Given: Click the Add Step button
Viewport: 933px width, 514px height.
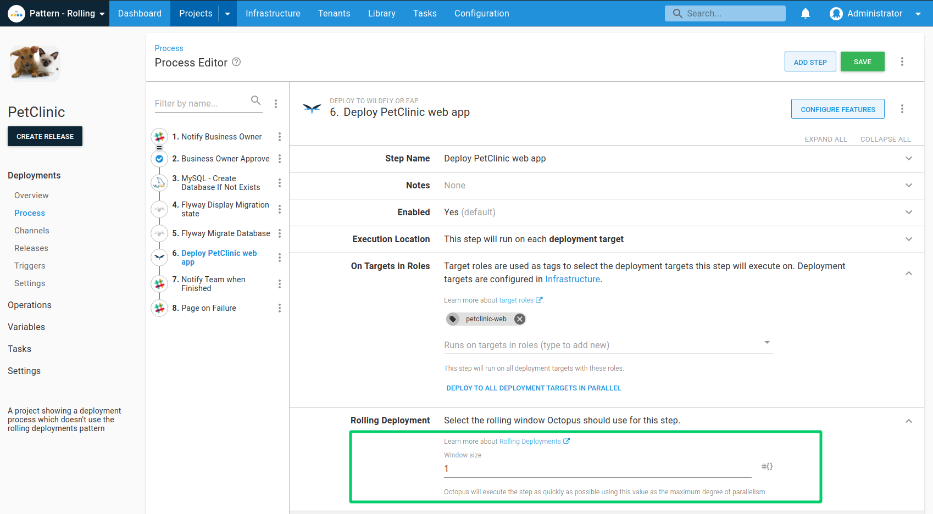Looking at the screenshot, I should coord(810,62).
